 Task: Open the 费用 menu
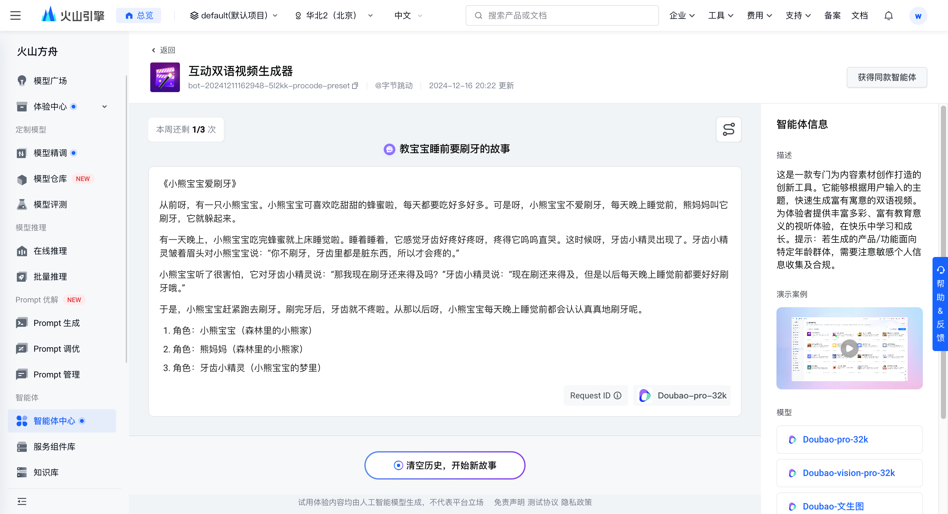click(759, 15)
